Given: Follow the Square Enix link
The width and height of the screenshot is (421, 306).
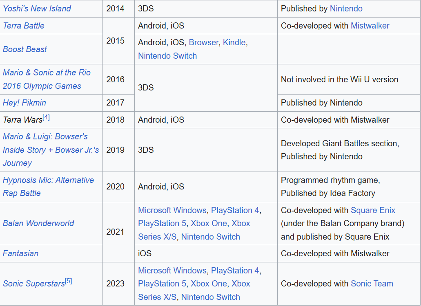Looking at the screenshot, I should pos(373,210).
